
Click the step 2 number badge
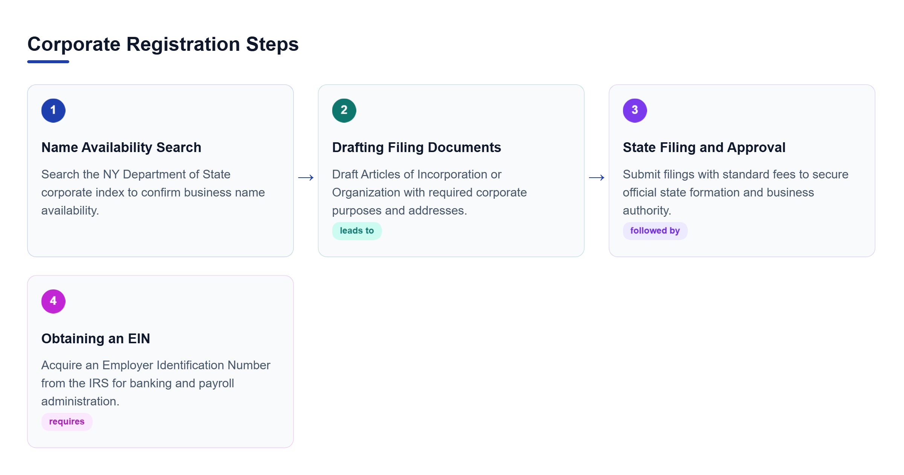344,110
